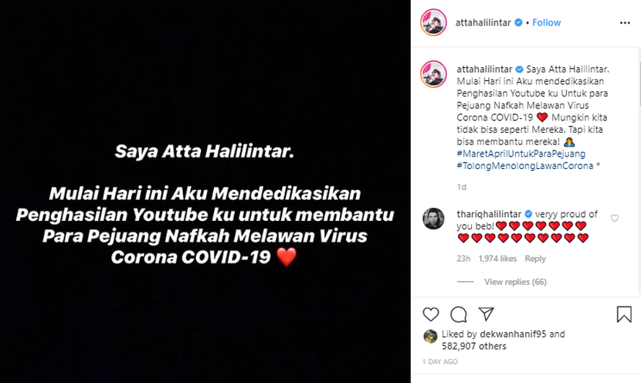Open the three-dots more options menu
The image size is (641, 383).
point(625,23)
